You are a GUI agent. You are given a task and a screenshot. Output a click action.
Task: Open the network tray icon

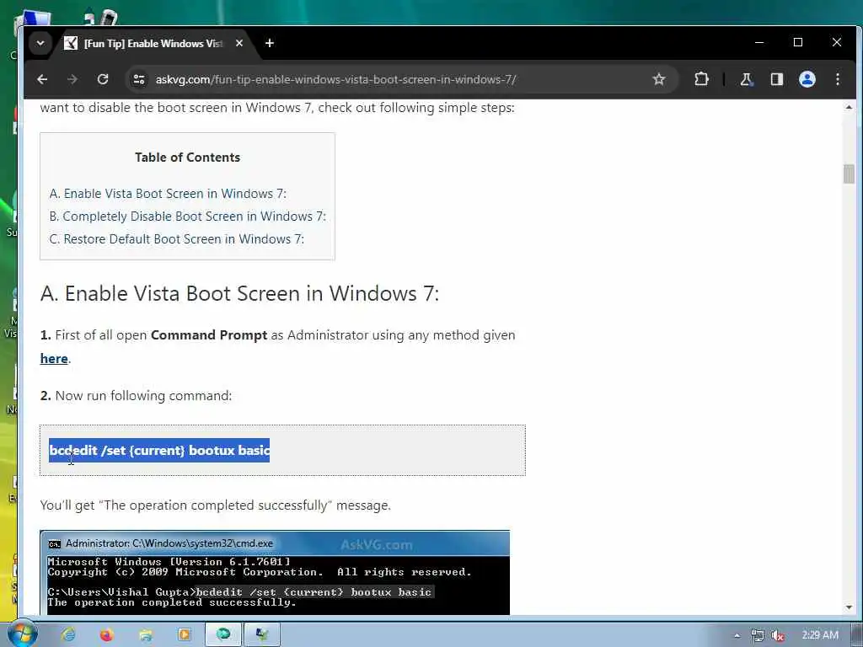tap(758, 635)
